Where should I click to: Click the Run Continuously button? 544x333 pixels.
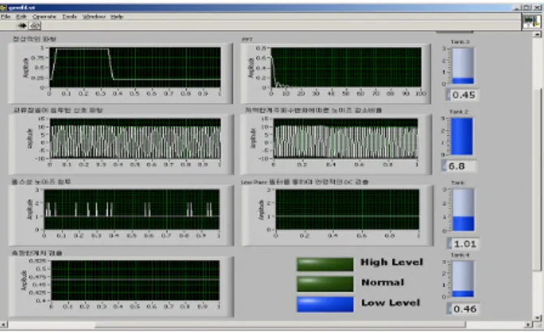point(35,25)
